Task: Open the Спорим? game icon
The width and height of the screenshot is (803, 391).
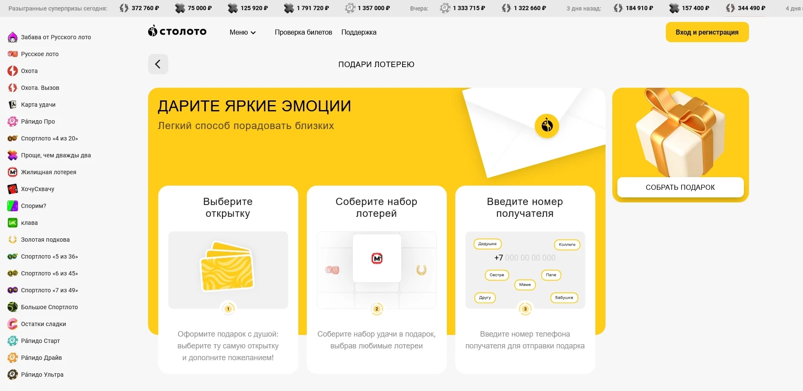Action: click(x=13, y=206)
